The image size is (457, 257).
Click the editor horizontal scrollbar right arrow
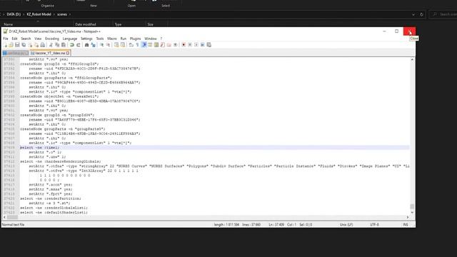point(408,217)
